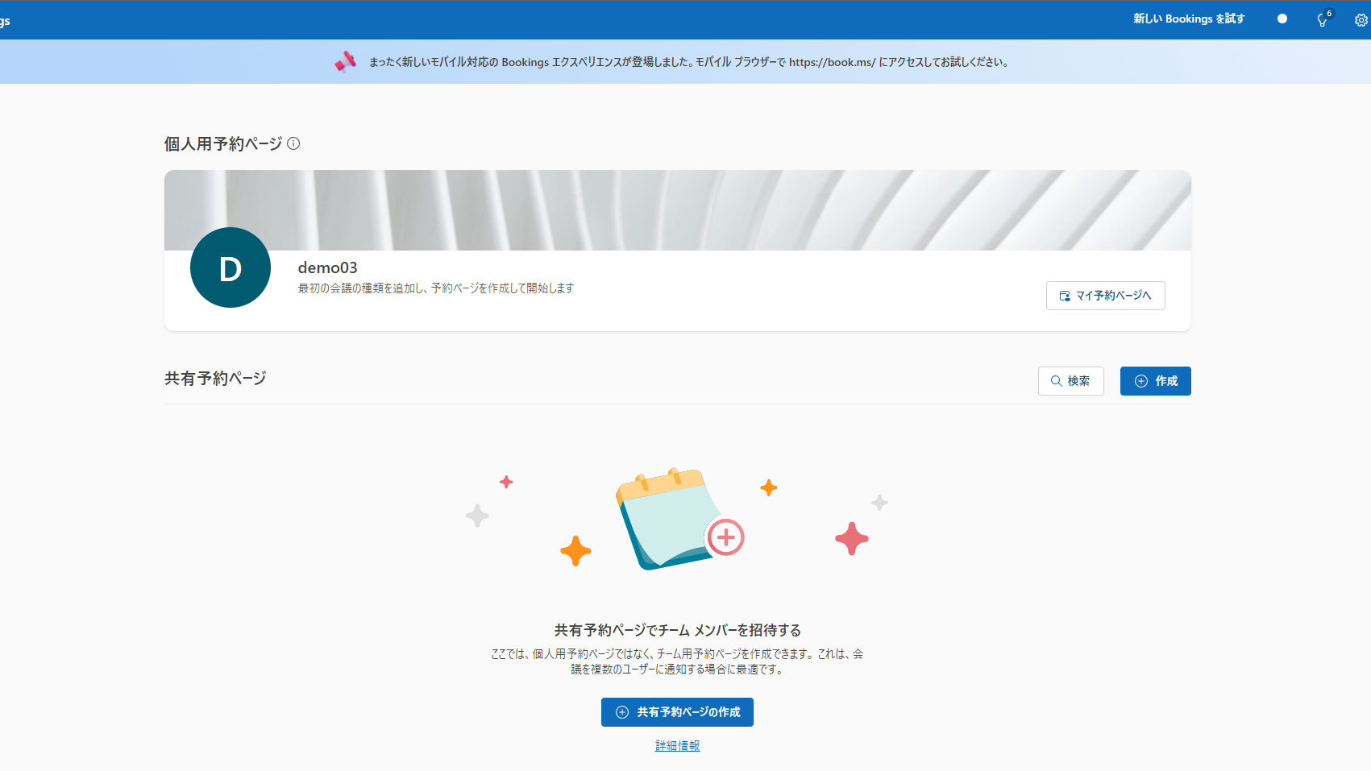This screenshot has height=771, width=1371.
Task: Open the settings gear icon
Action: coord(1361,20)
